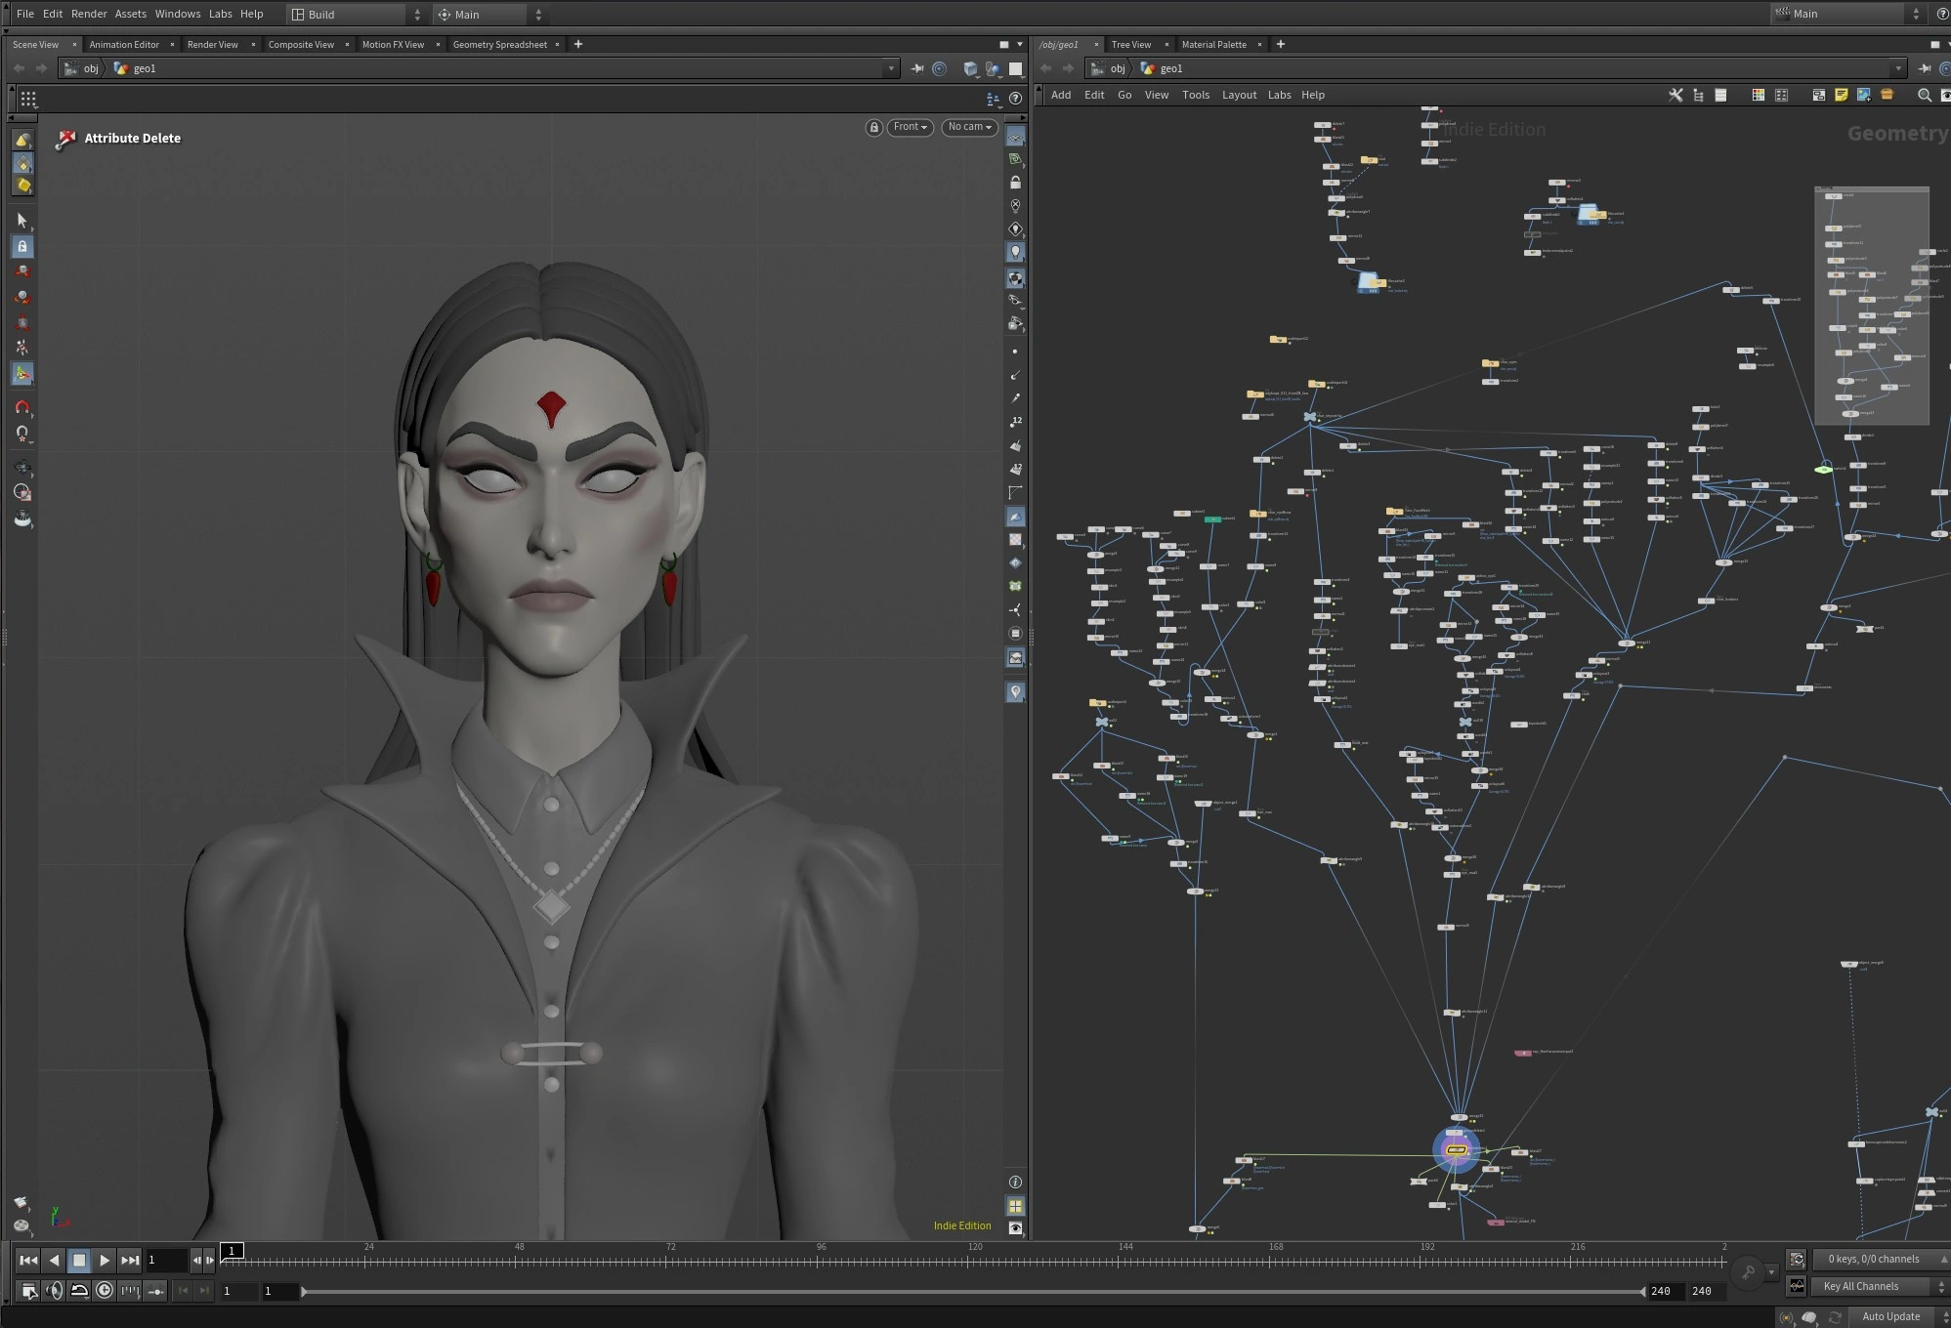Click the Auto Update button
The width and height of the screenshot is (1951, 1328).
coord(1890,1316)
